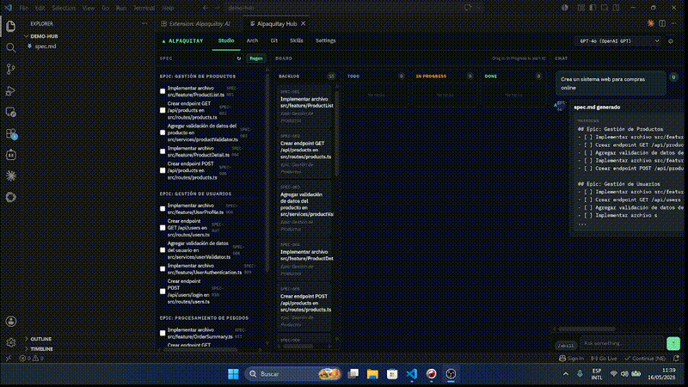Open the remote window status icon
The width and height of the screenshot is (688, 387).
[8, 359]
